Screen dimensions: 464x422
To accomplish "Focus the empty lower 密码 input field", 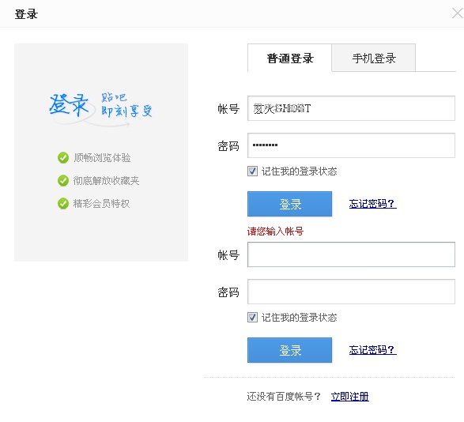I will pos(351,292).
